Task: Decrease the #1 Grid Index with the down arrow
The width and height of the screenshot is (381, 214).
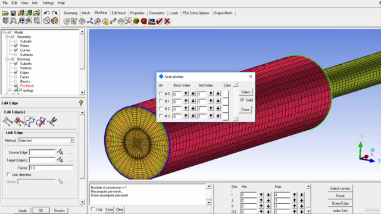Action: tap(218, 101)
